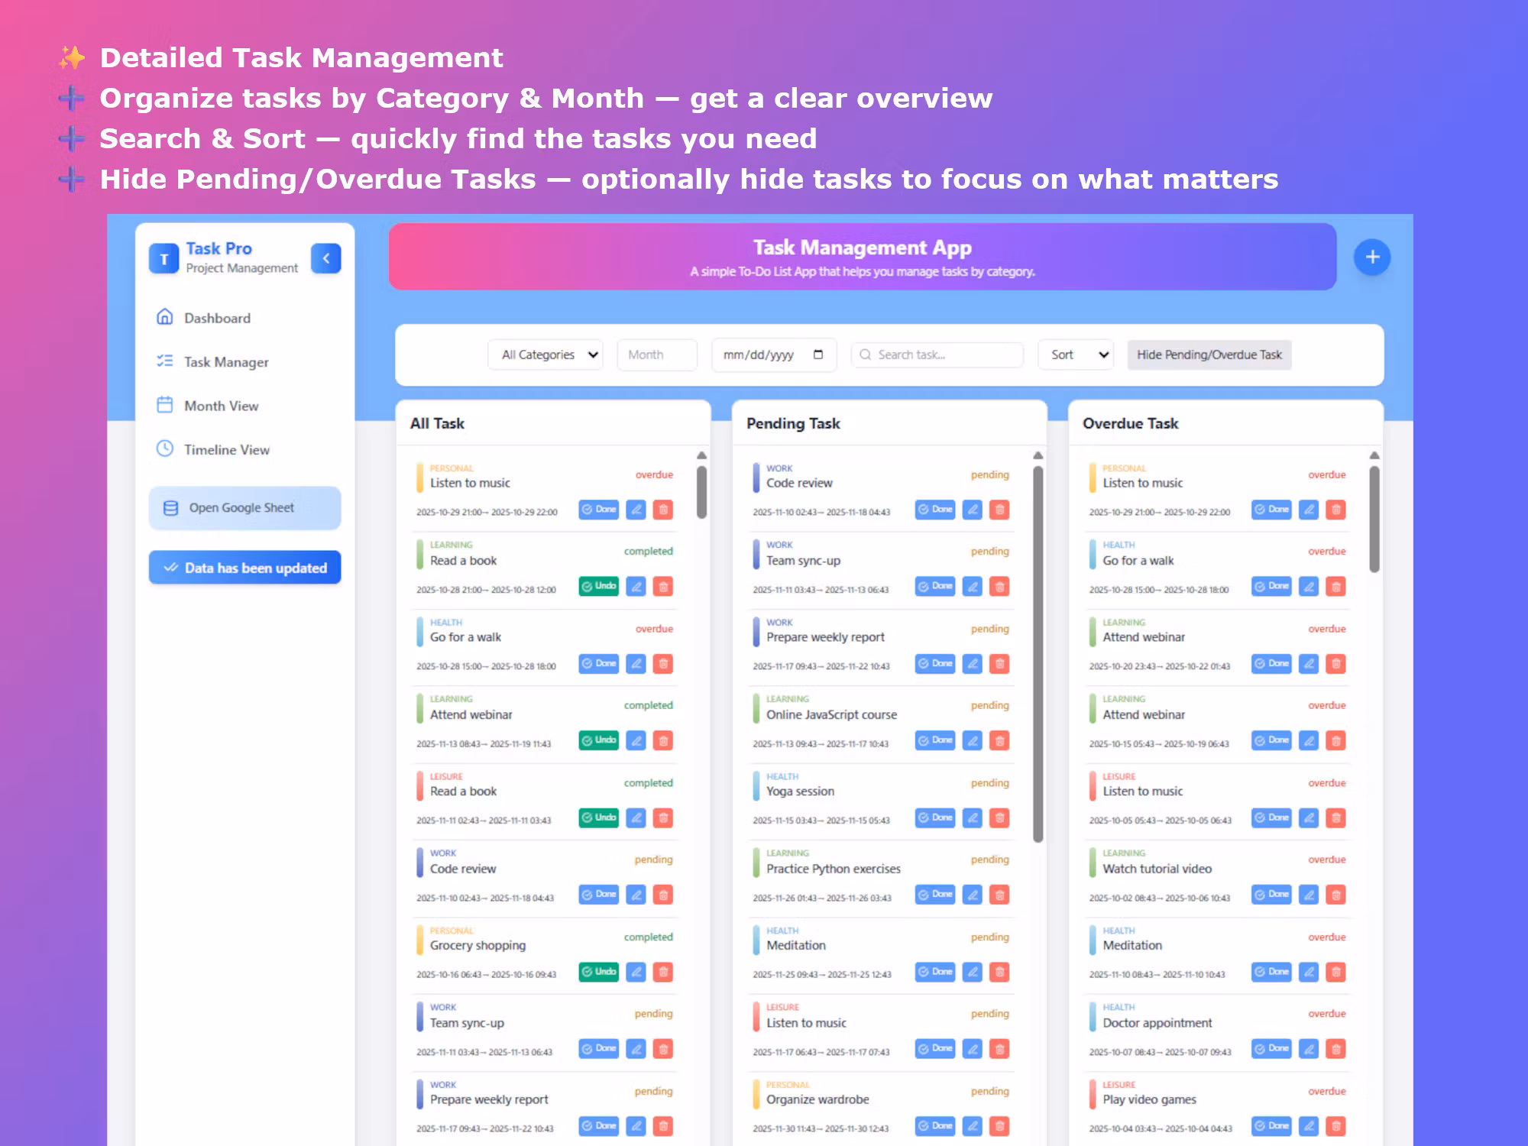Click the Overdue Task scroll up arrow
Screen dimensions: 1528x1146
point(1374,455)
